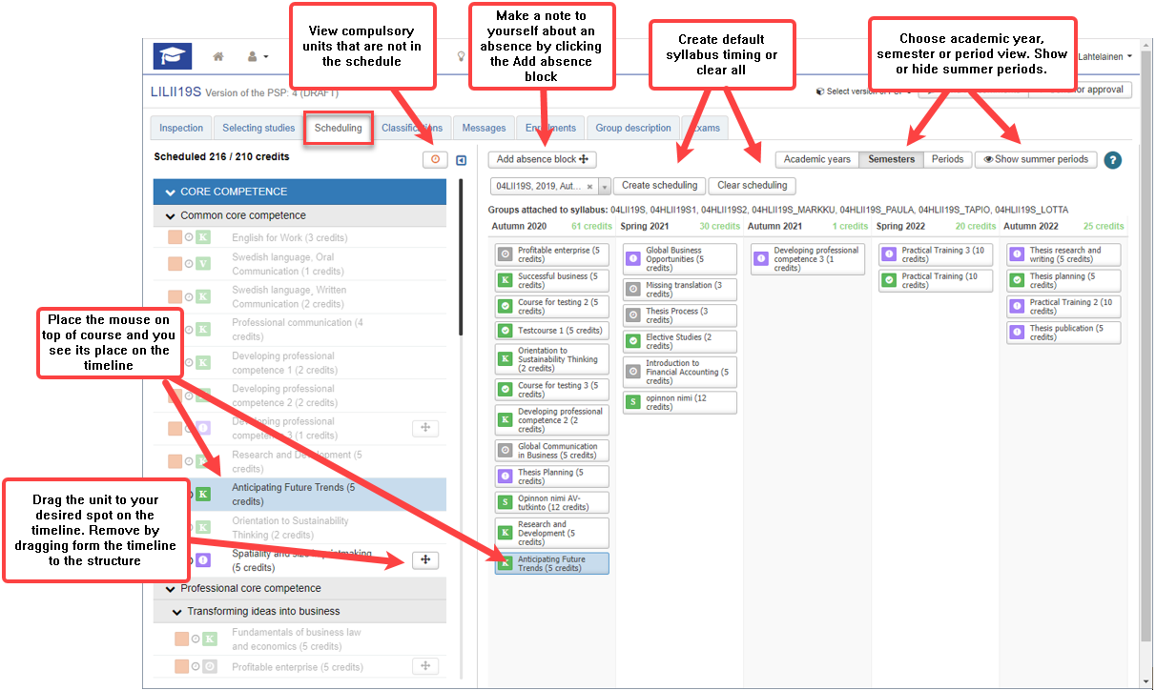Click the Create scheduling button

[659, 186]
